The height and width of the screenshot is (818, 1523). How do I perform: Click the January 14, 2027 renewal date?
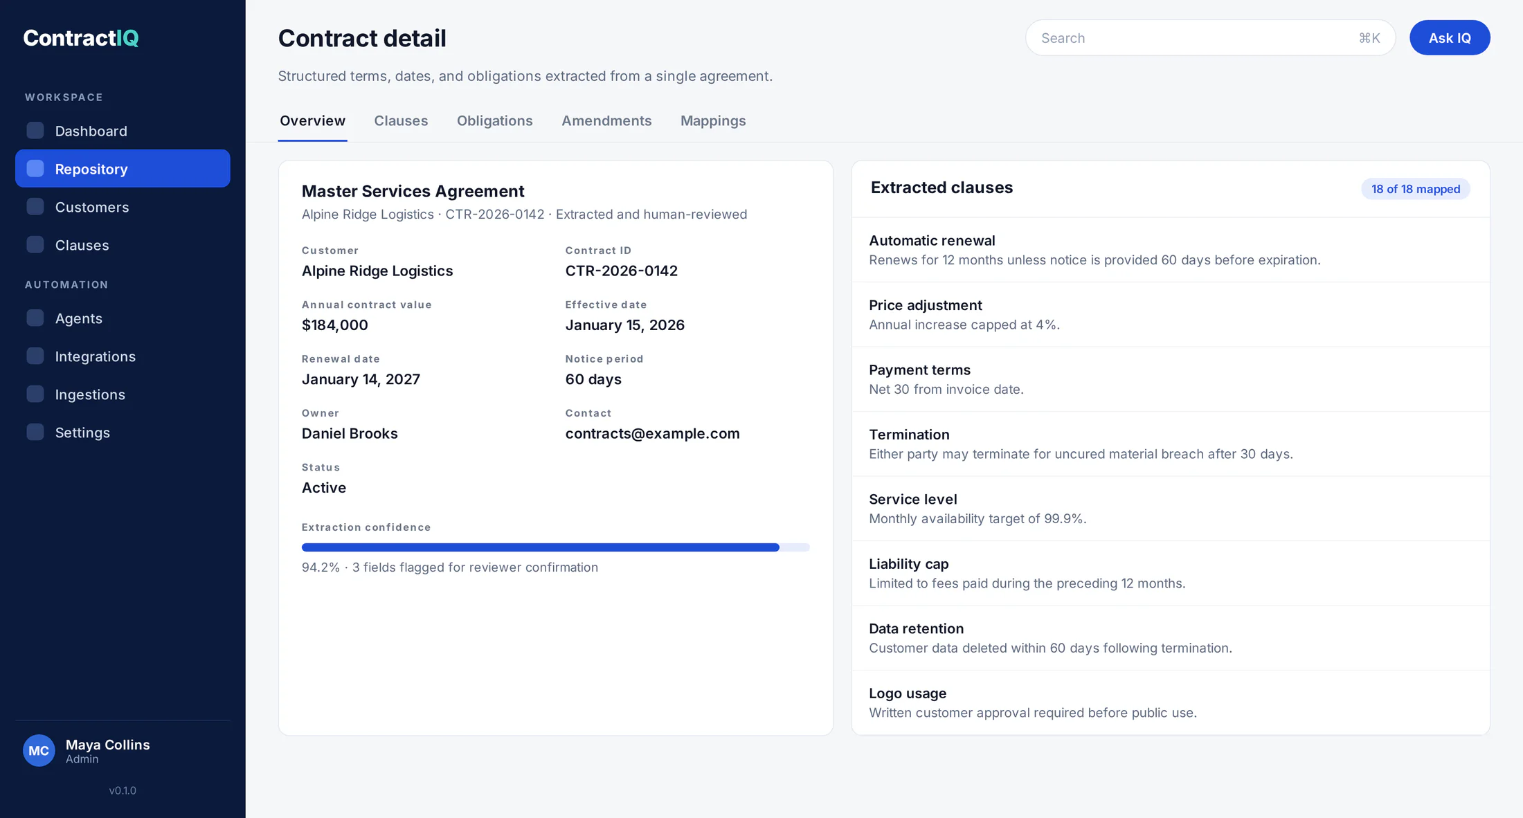361,380
